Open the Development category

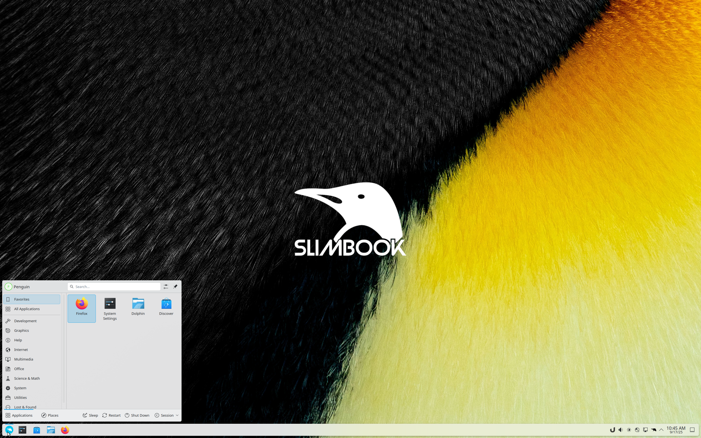(x=32, y=321)
